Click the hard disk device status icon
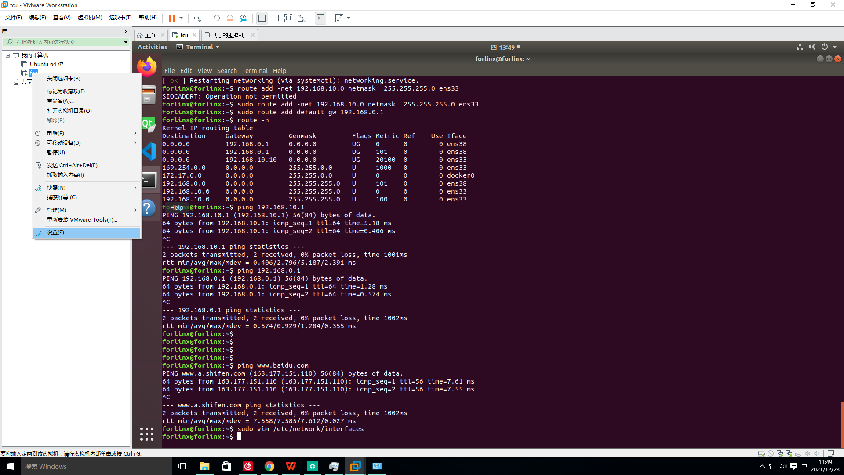844x475 pixels. coord(761,453)
